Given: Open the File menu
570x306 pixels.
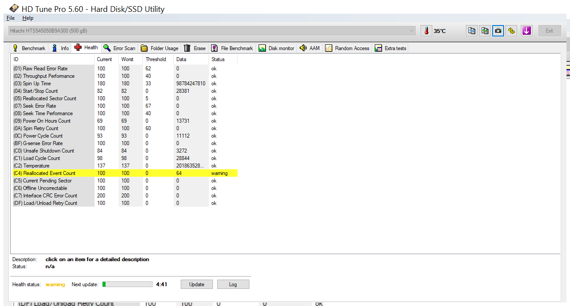Looking at the screenshot, I should tap(11, 18).
